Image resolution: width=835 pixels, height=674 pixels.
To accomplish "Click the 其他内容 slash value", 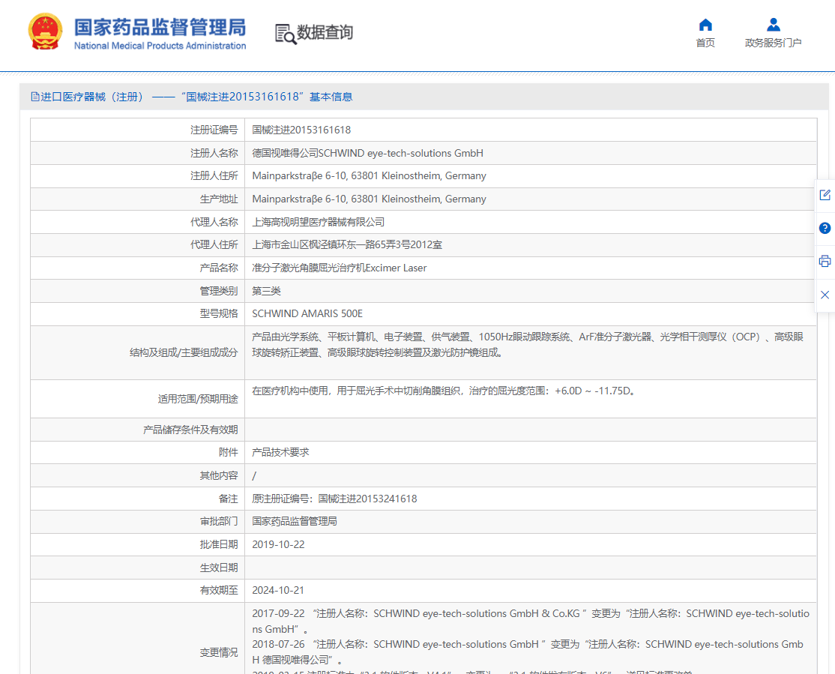I will (x=254, y=475).
